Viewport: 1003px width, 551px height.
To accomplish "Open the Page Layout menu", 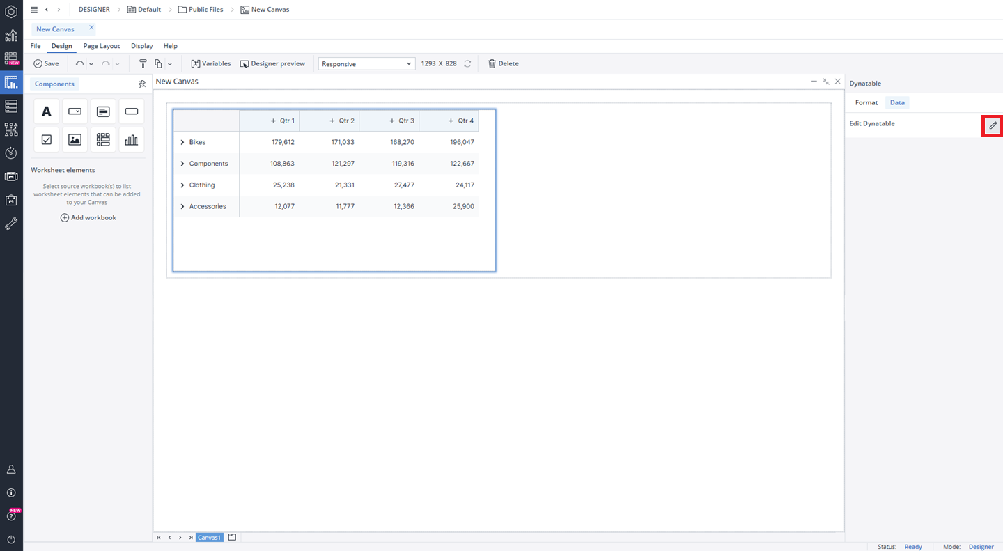I will [102, 46].
